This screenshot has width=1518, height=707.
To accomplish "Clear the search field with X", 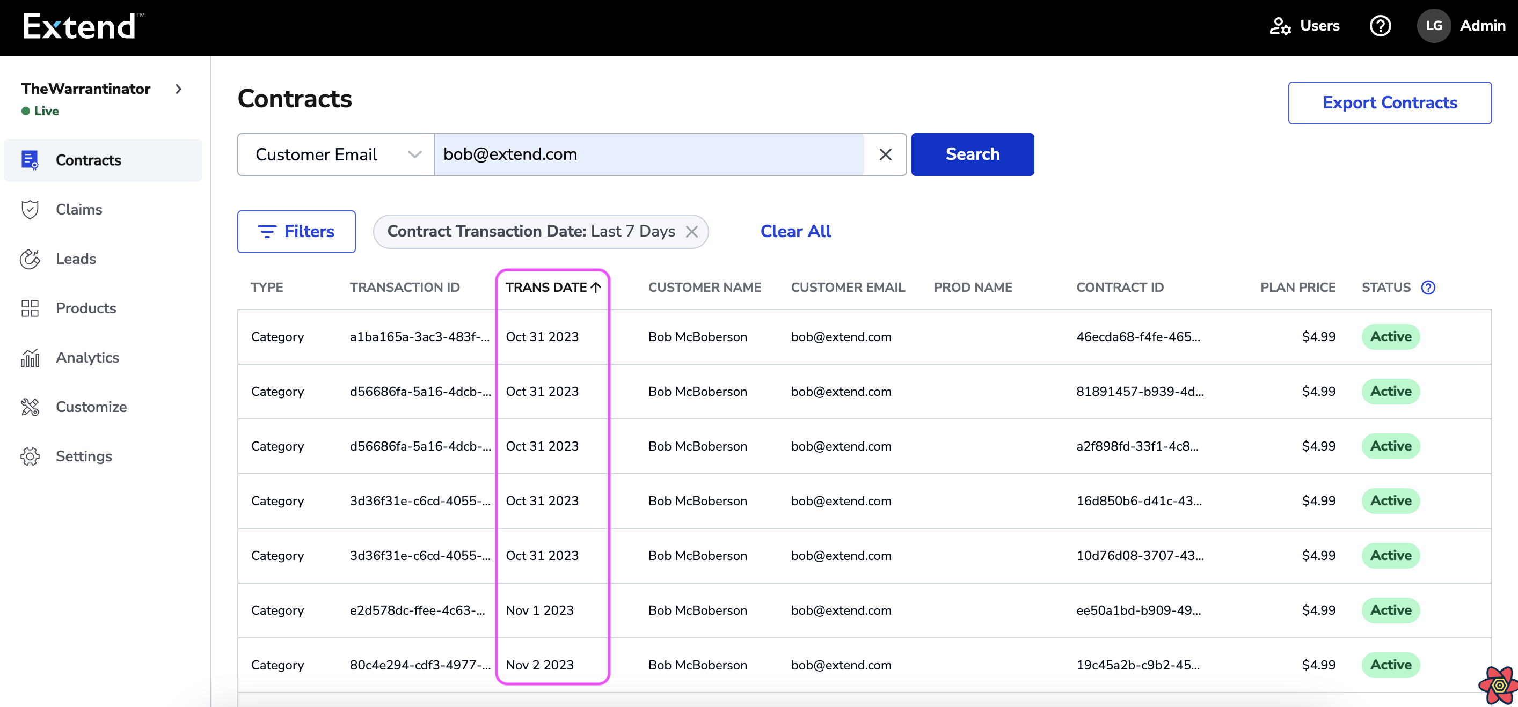I will click(x=885, y=154).
